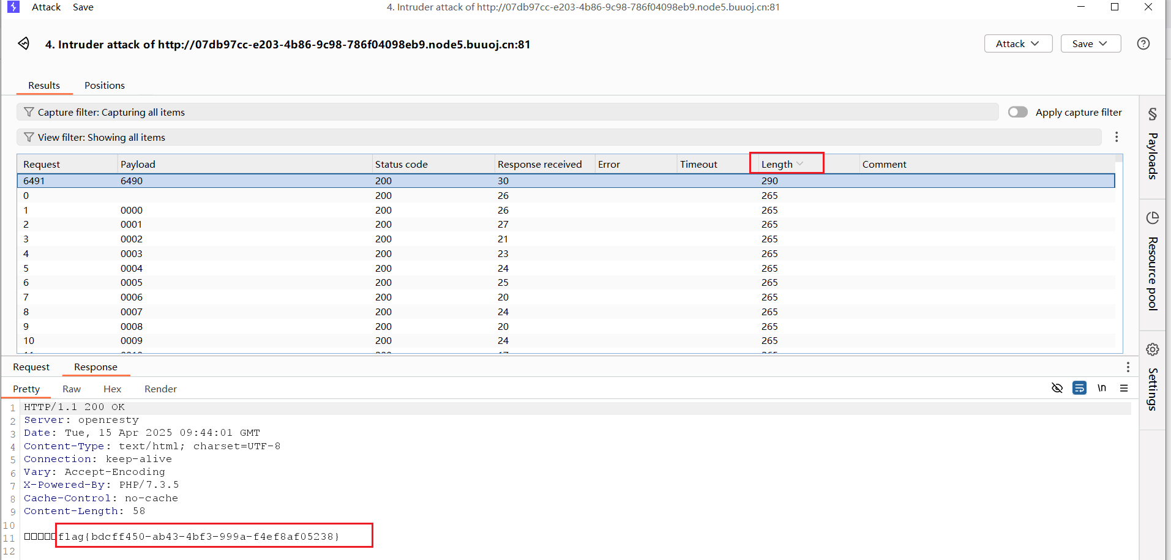The image size is (1171, 560).
Task: Click the pin icon beside the attack title
Action: [x=23, y=43]
